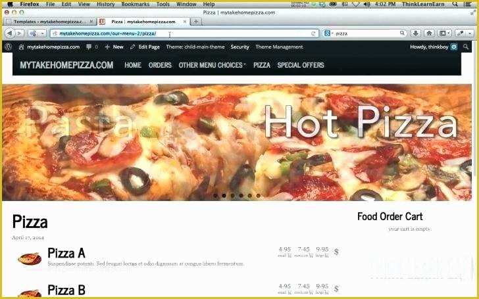This screenshot has width=479, height=299.
Task: Open Theme: child-main-theme admin item
Action: pyautogui.click(x=195, y=47)
